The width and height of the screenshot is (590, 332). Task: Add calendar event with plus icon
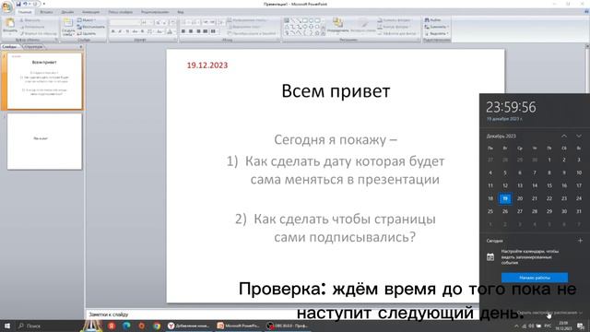[x=580, y=240]
